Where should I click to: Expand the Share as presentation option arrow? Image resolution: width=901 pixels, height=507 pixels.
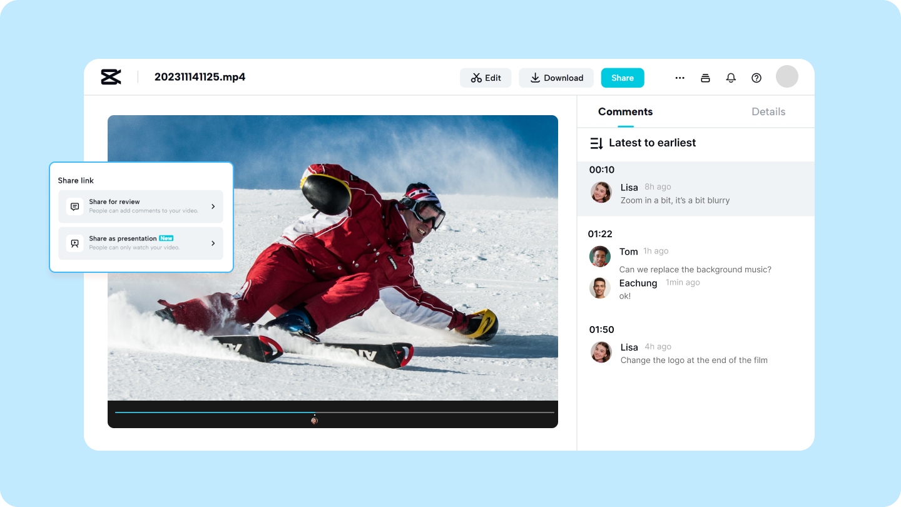tap(213, 243)
